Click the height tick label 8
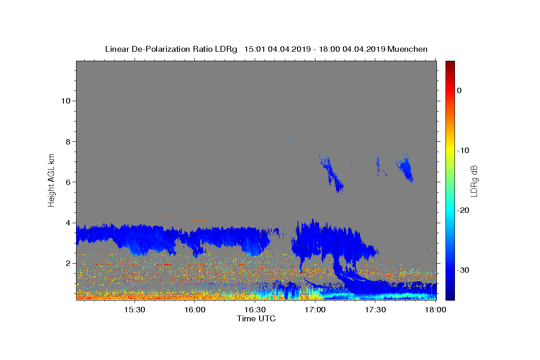Viewport: 540px width, 360px height. [x=67, y=141]
